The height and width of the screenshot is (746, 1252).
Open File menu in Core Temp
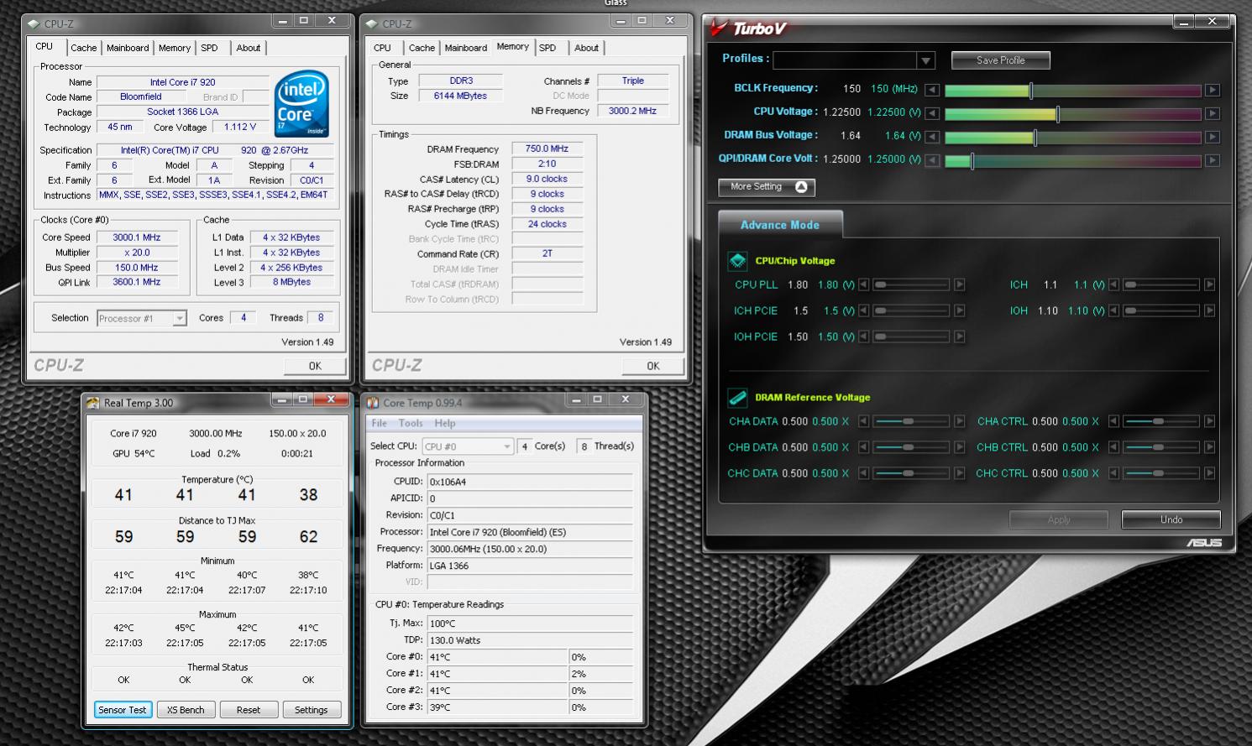[x=380, y=424]
